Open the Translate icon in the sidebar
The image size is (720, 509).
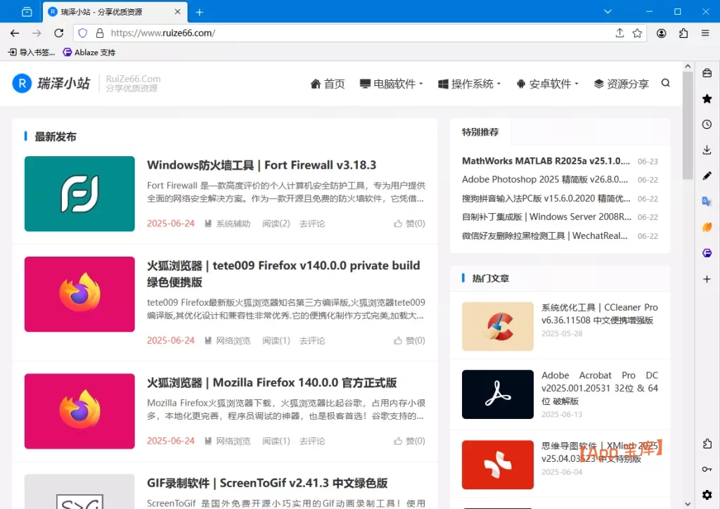point(707,201)
